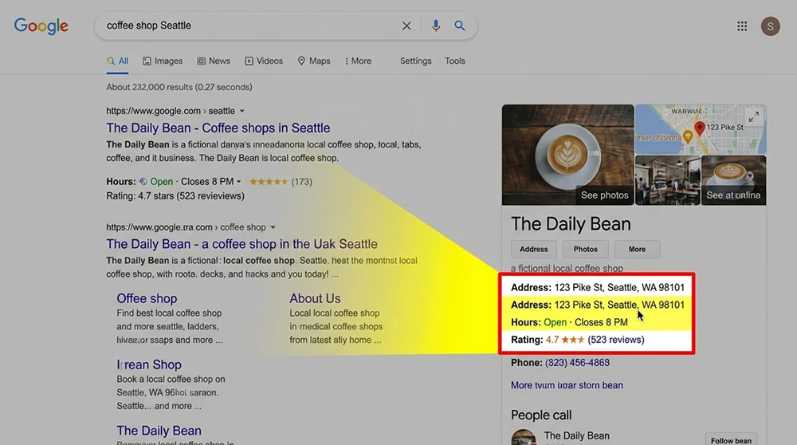Expand the map with the fullscreen icon
Image resolution: width=797 pixels, height=445 pixels.
coord(754,116)
